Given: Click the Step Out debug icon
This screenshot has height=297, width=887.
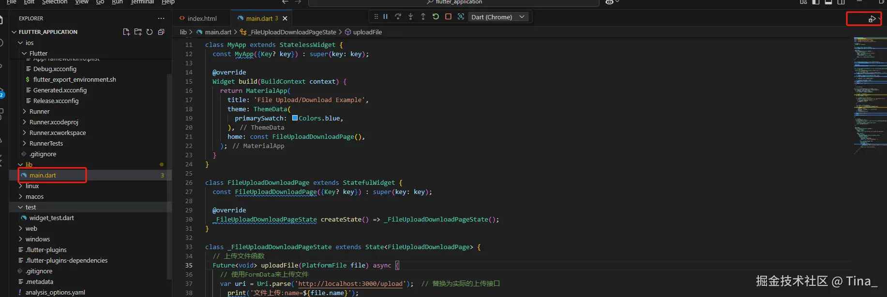Looking at the screenshot, I should point(423,16).
